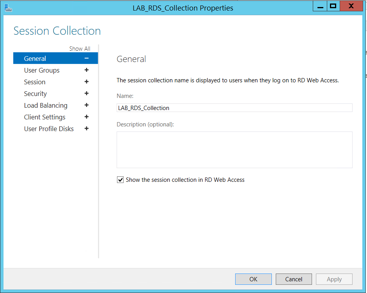Viewport: 367px width, 293px height.
Task: Collapse the General section minus icon
Action: pos(87,59)
